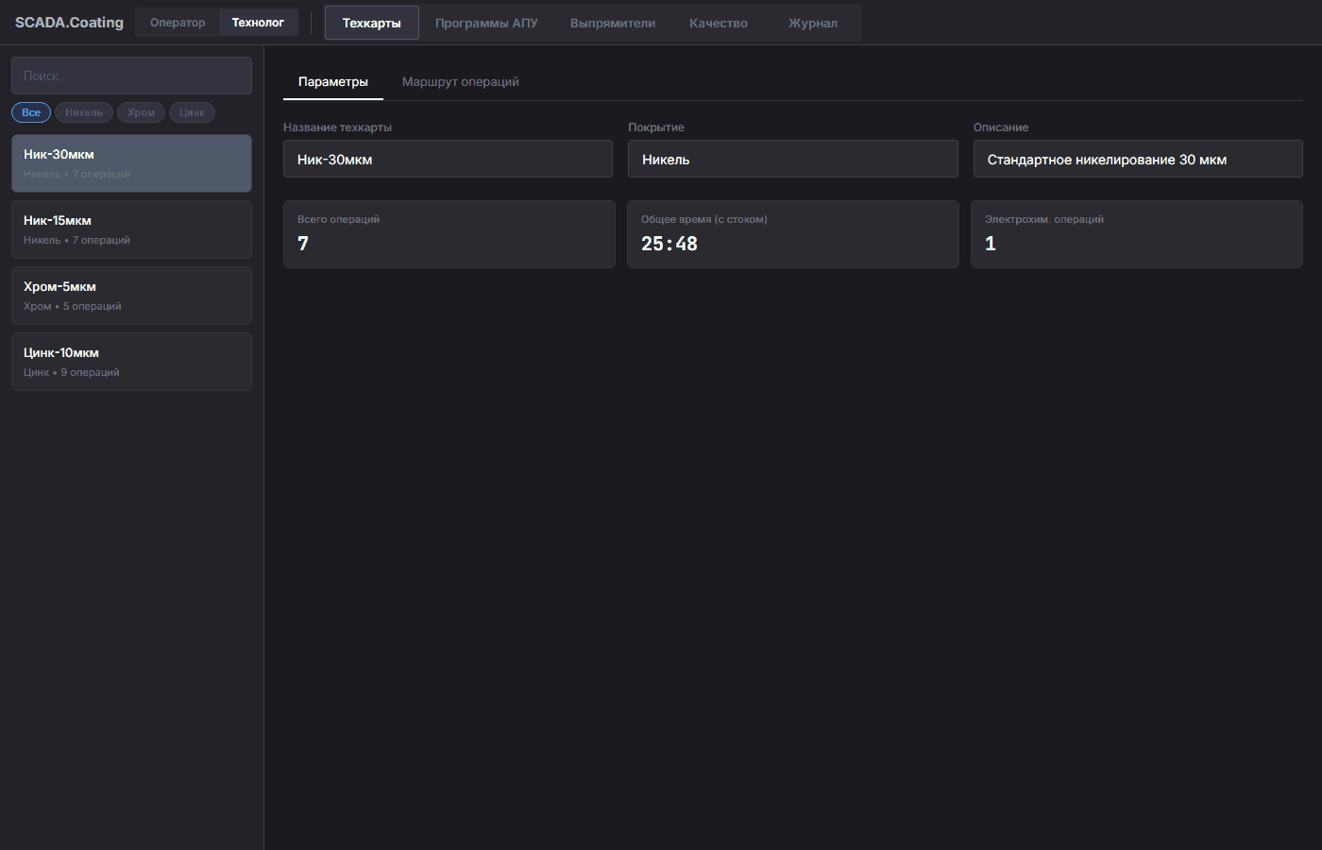Open the Ник-15мкм tech card
This screenshot has height=850, width=1322.
point(131,229)
